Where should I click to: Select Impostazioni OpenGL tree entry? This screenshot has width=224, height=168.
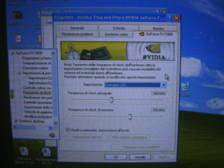point(40,83)
